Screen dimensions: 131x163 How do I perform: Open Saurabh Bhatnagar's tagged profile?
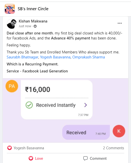pyautogui.click(x=23, y=57)
